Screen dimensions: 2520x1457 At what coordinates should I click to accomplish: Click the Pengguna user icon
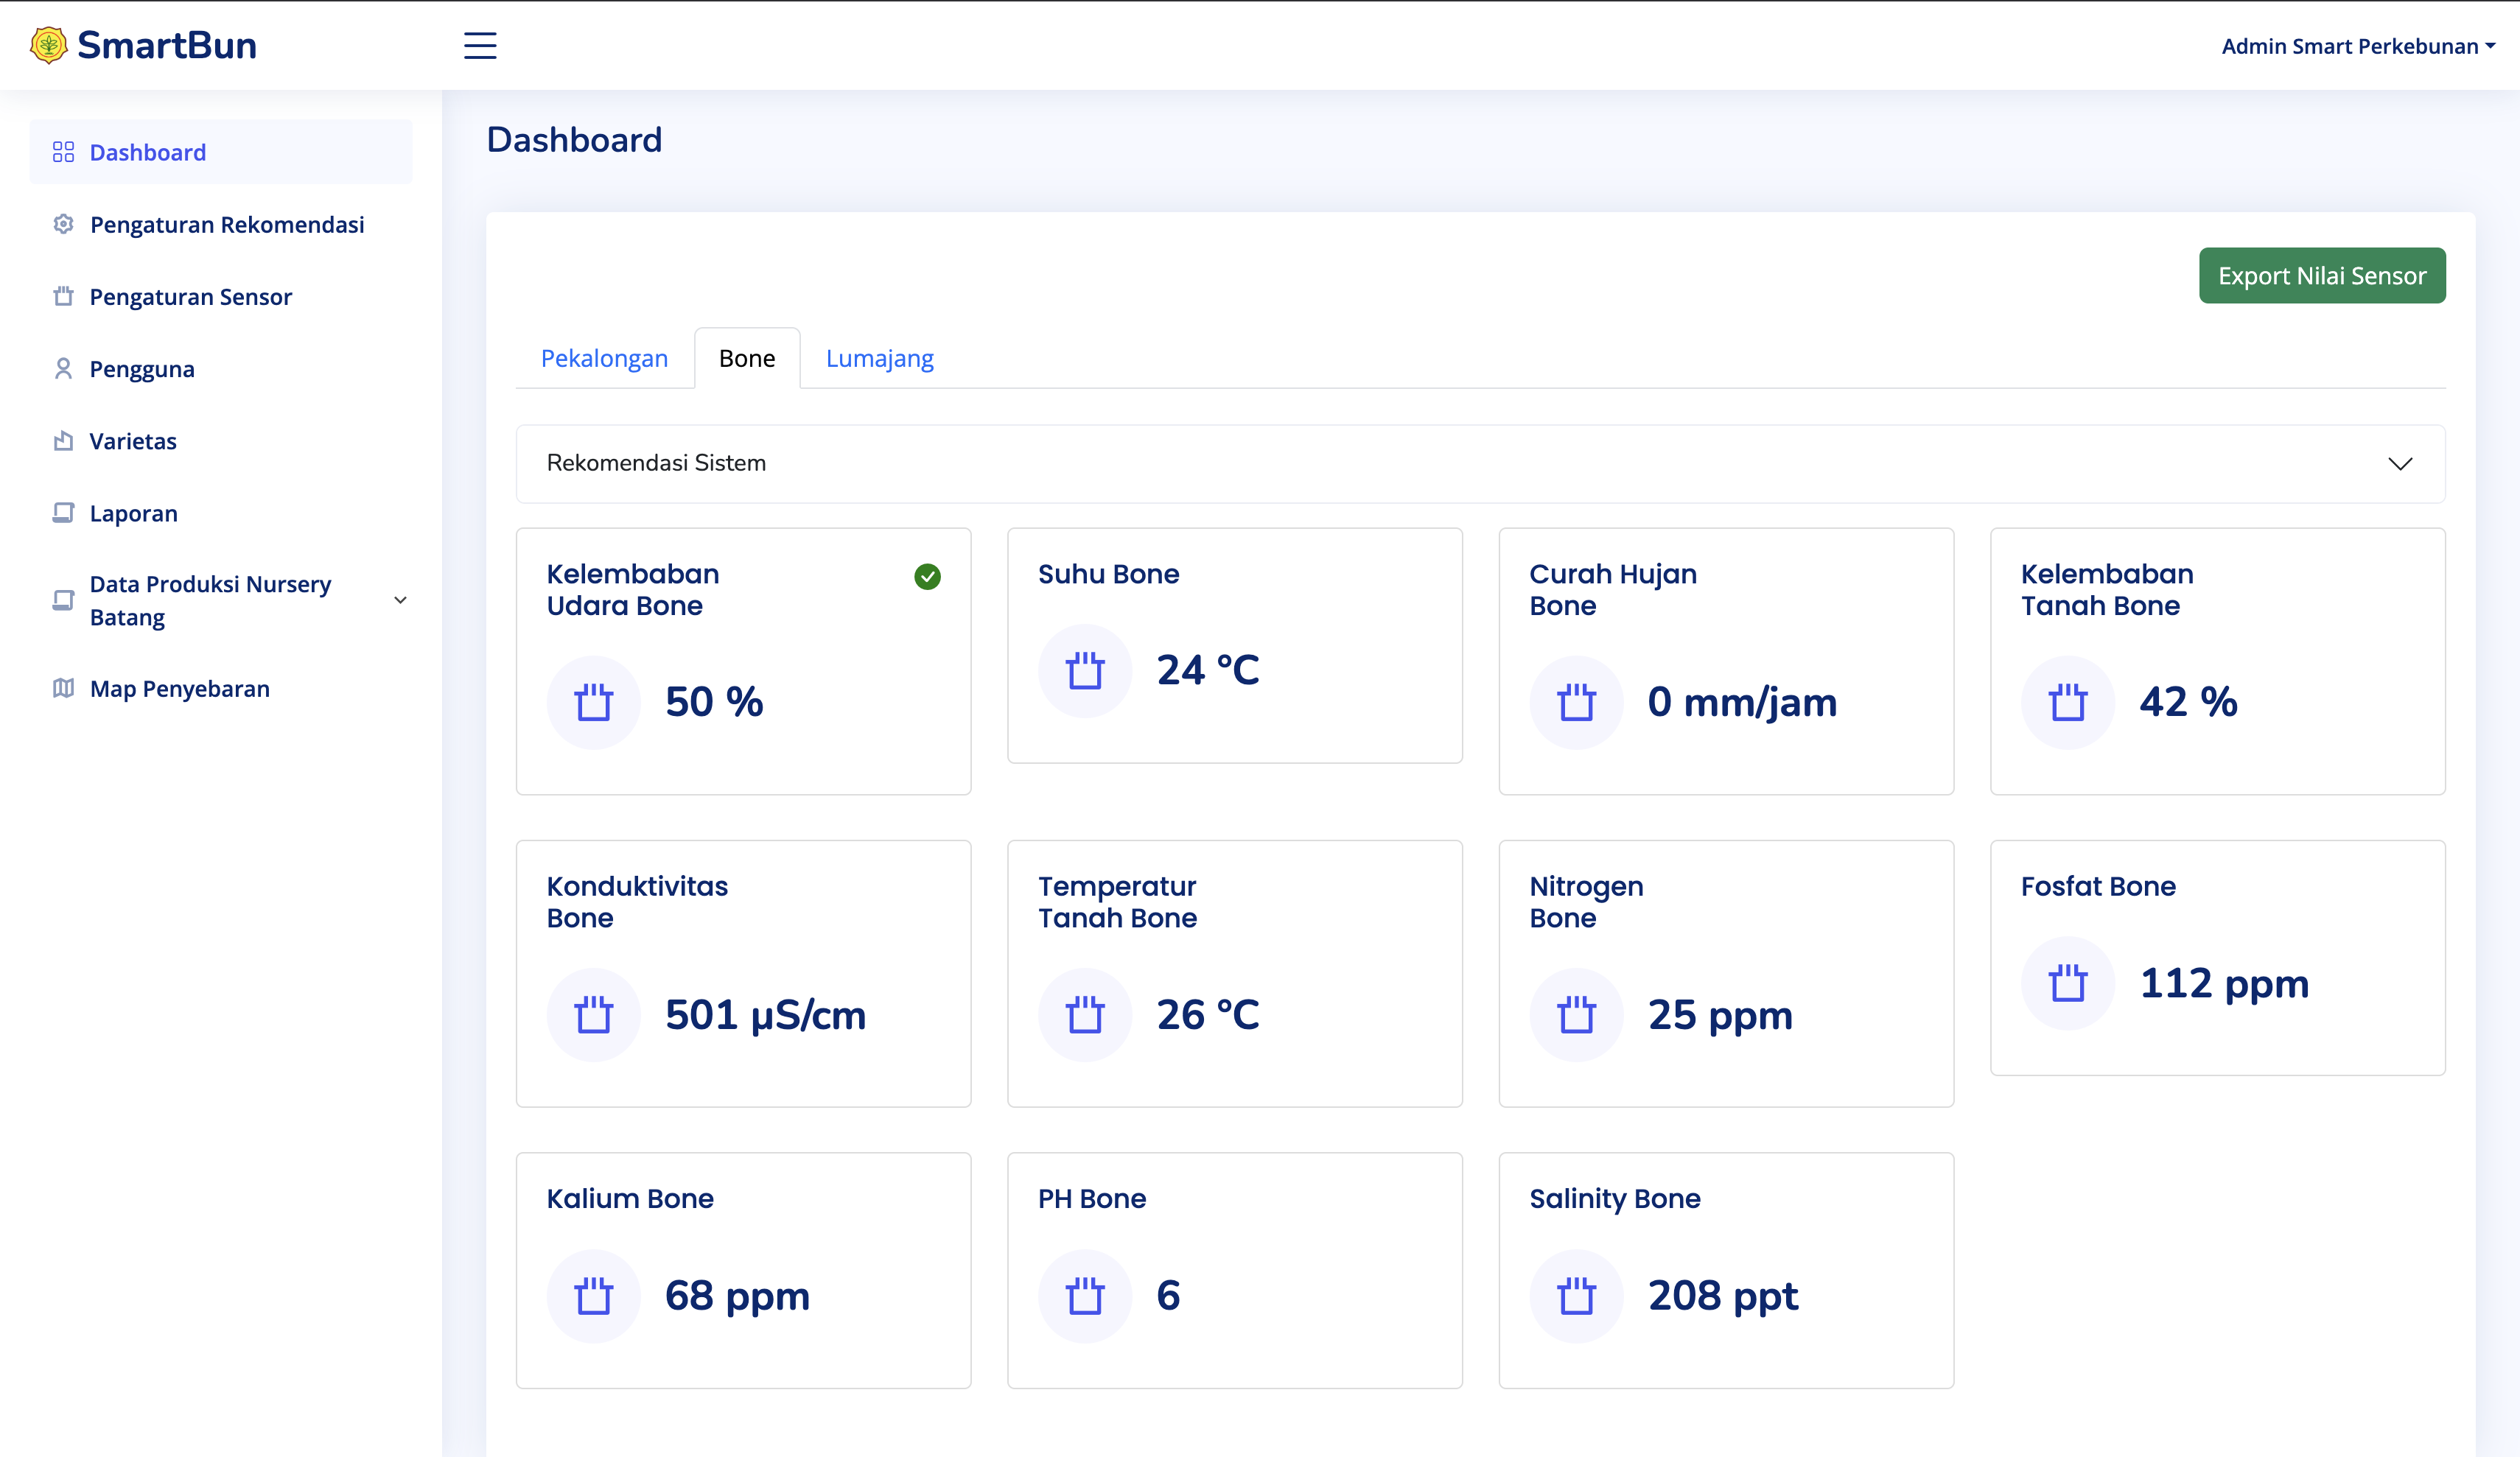pyautogui.click(x=63, y=369)
